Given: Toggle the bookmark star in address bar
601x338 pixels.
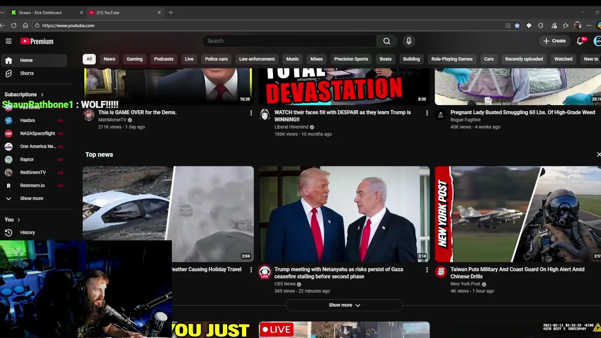Looking at the screenshot, I should 517,25.
